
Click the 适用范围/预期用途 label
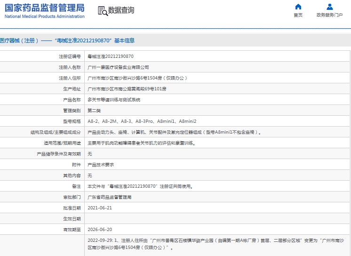coord(62,143)
